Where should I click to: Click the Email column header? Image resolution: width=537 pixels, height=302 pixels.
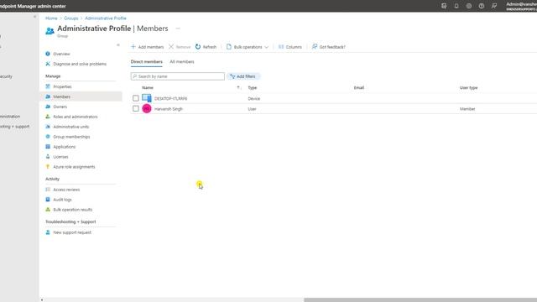[x=359, y=87]
